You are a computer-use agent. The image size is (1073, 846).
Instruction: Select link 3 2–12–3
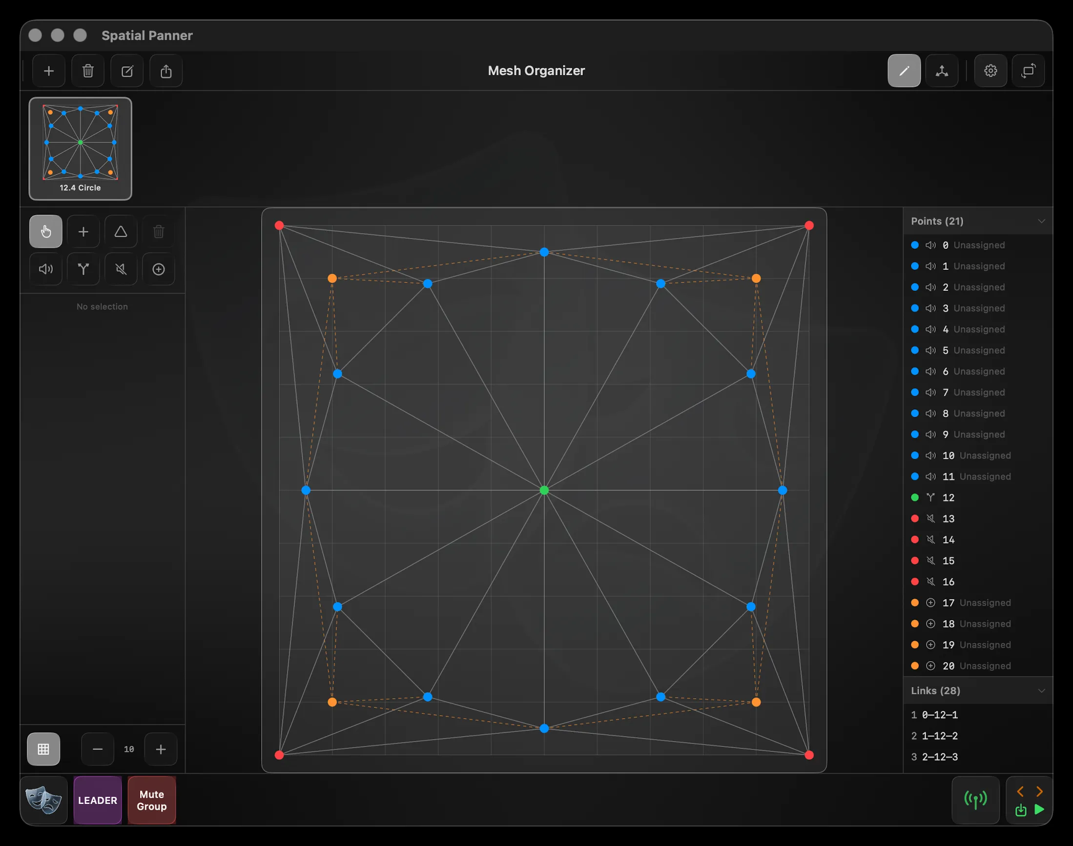[978, 757]
